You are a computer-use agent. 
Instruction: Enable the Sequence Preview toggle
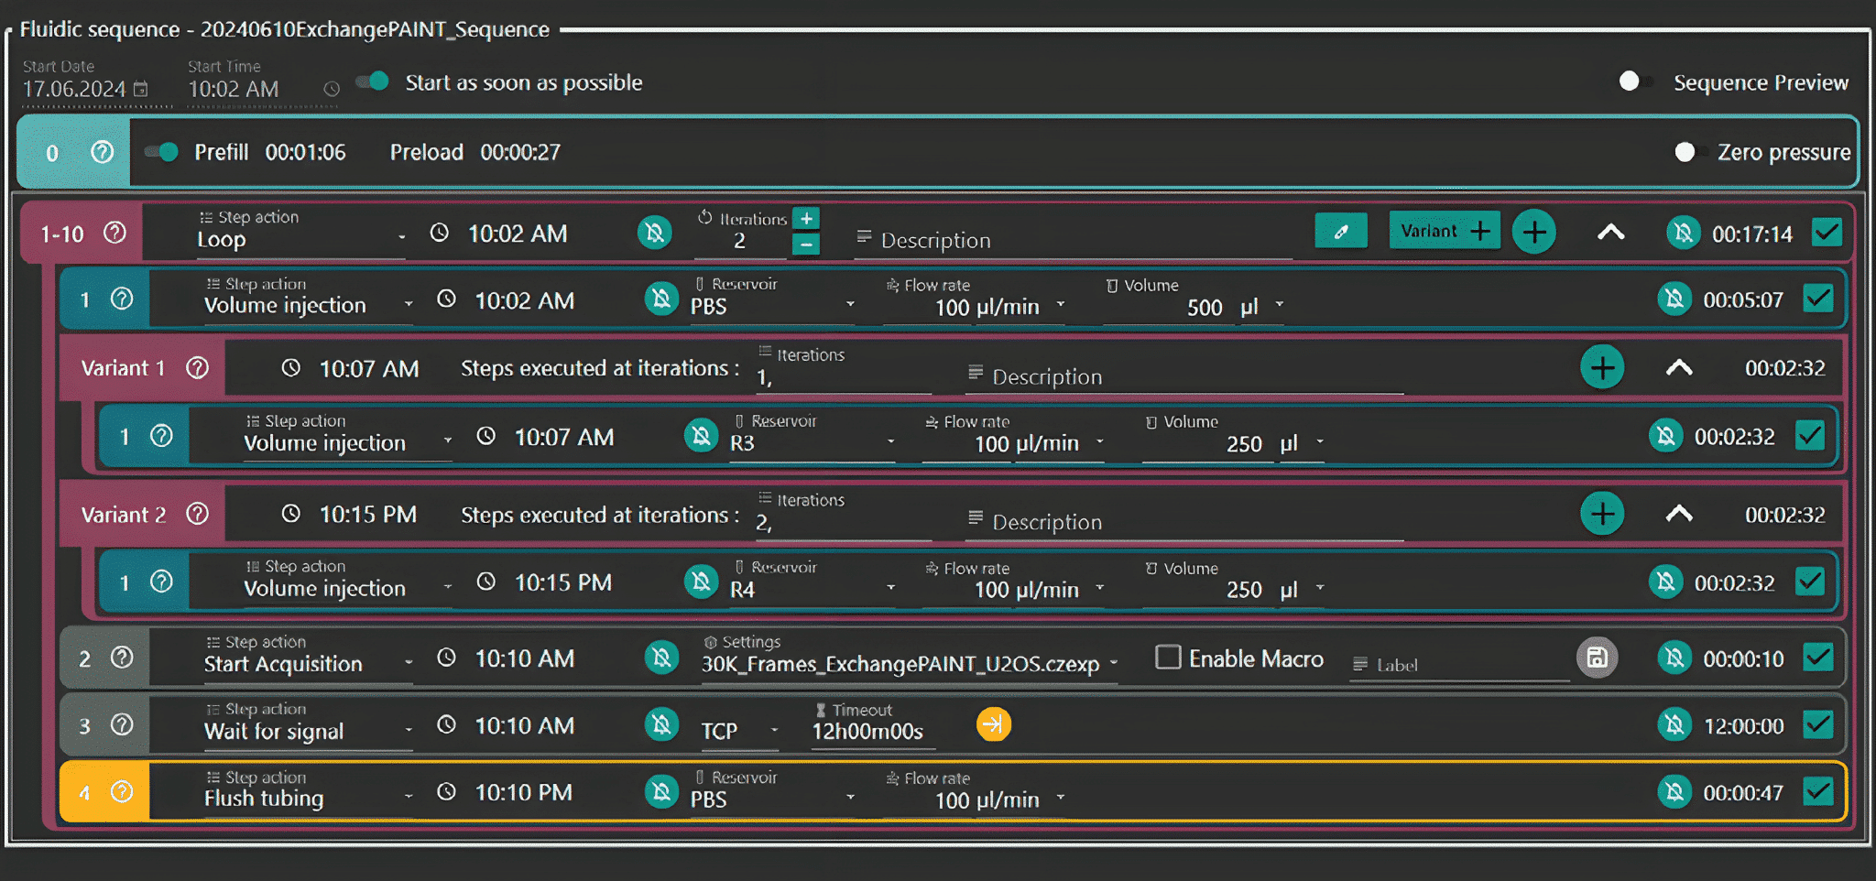click(x=1634, y=82)
